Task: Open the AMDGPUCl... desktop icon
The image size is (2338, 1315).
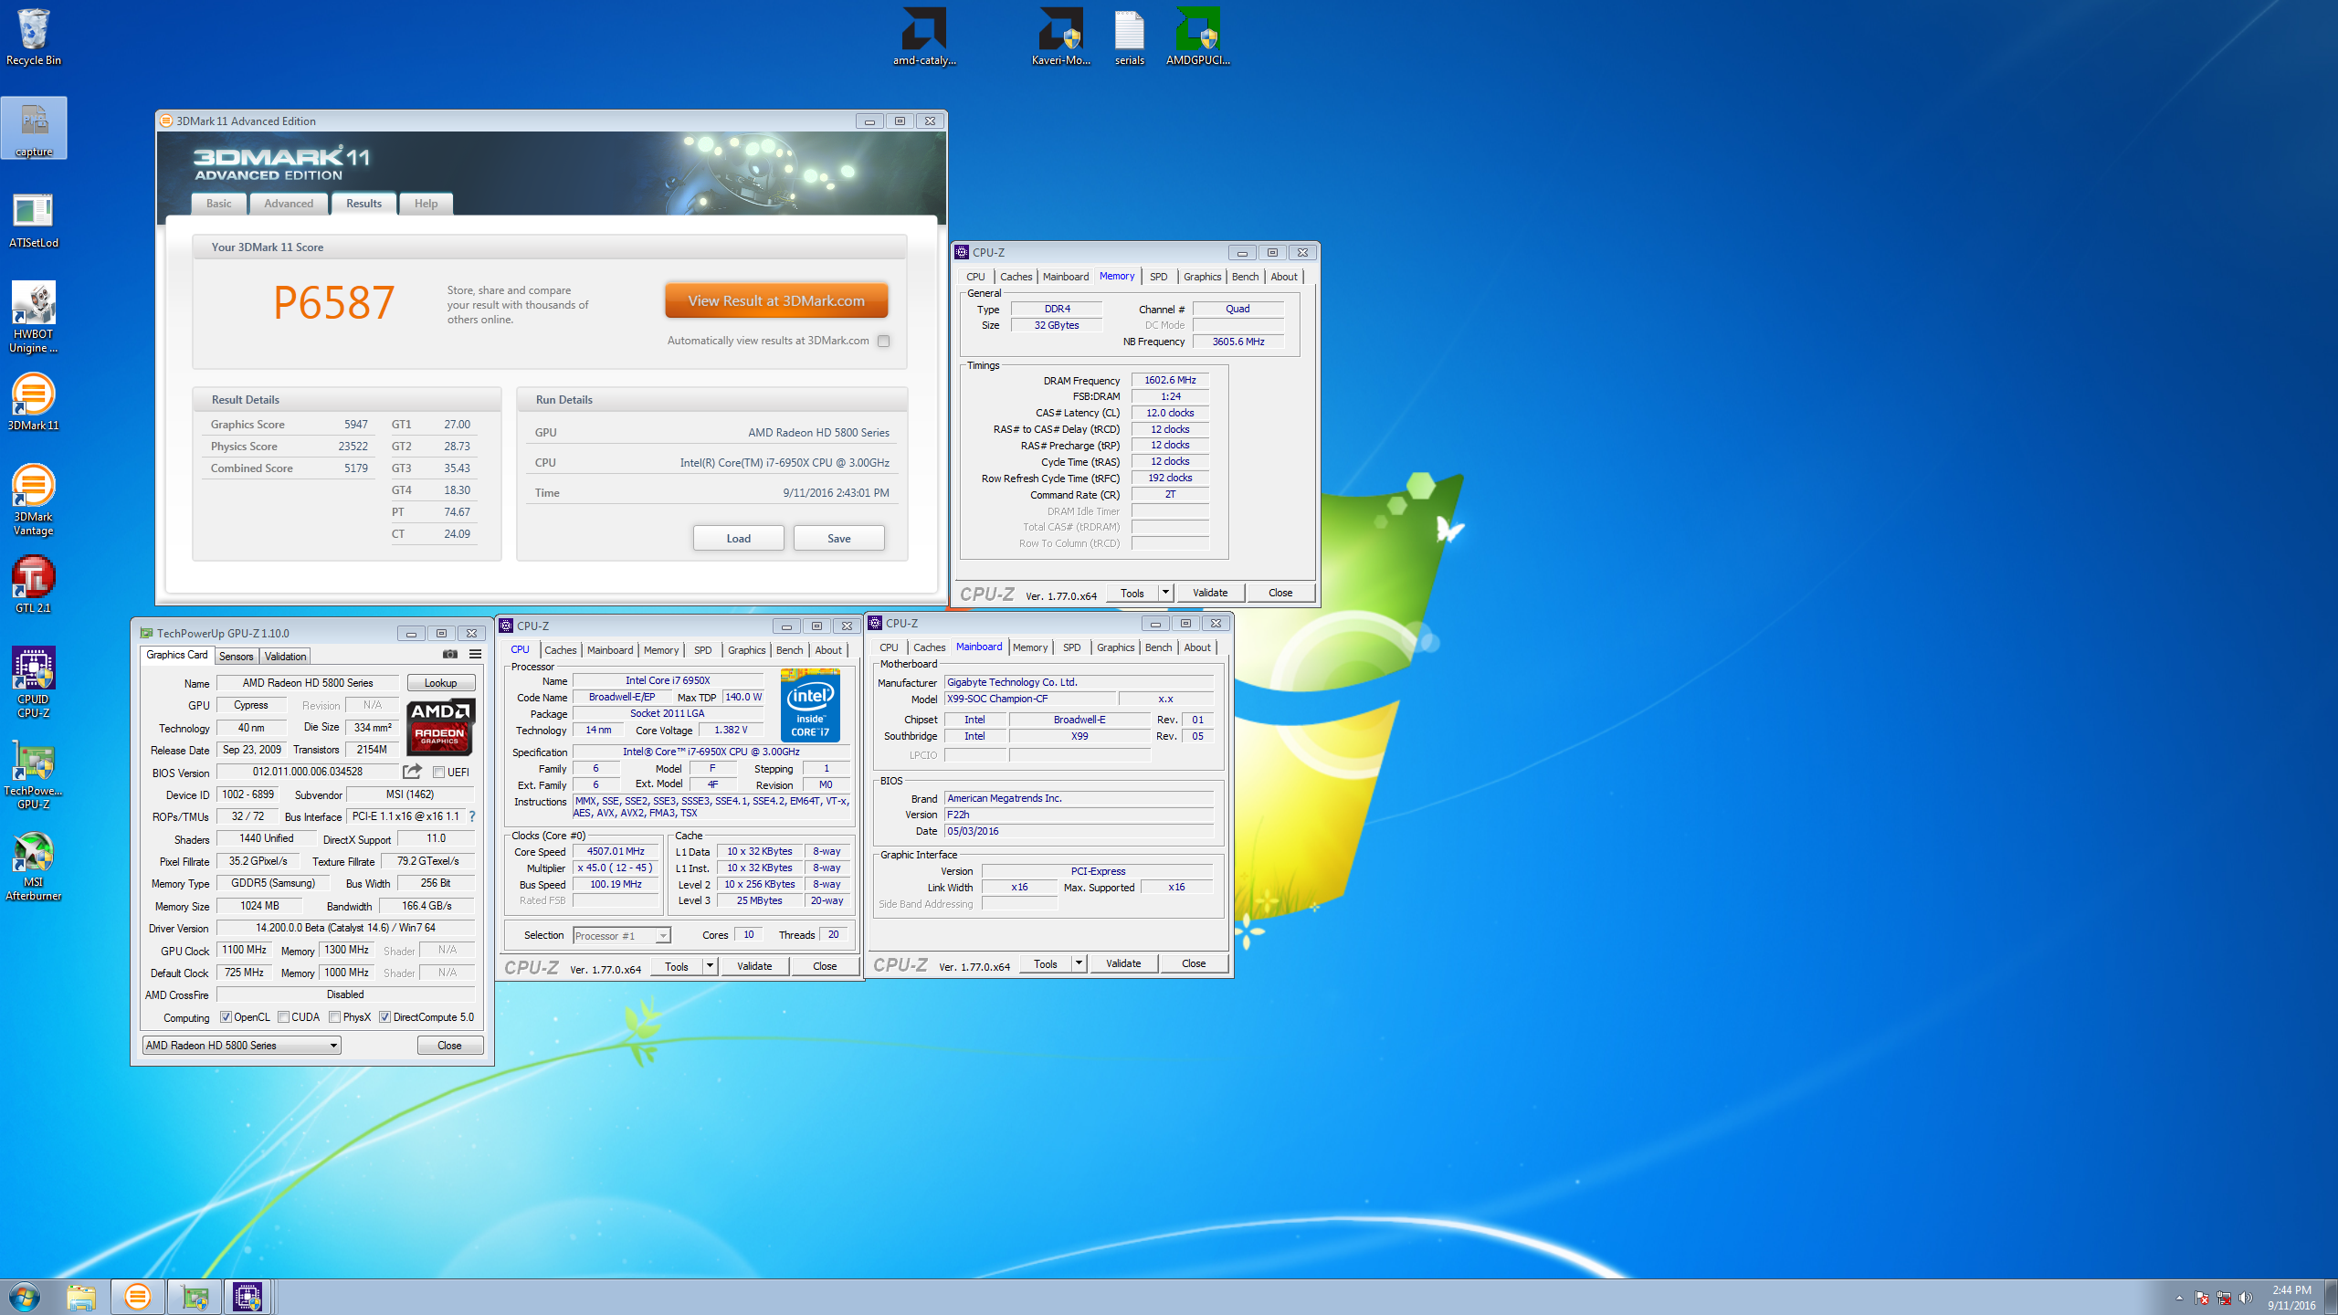Action: click(x=1198, y=37)
